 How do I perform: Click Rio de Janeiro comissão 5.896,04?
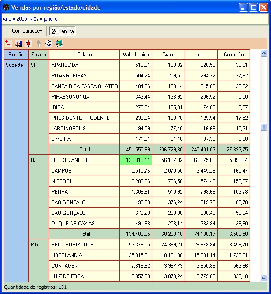pyautogui.click(x=234, y=160)
